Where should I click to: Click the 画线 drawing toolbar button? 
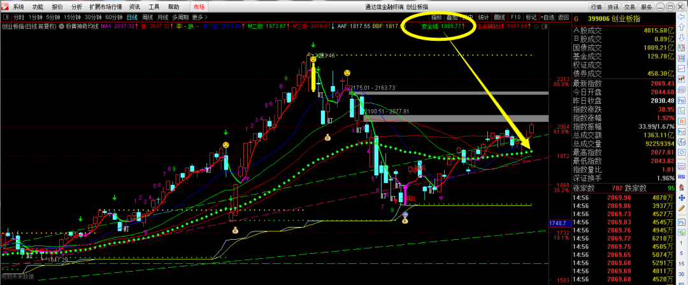[499, 17]
